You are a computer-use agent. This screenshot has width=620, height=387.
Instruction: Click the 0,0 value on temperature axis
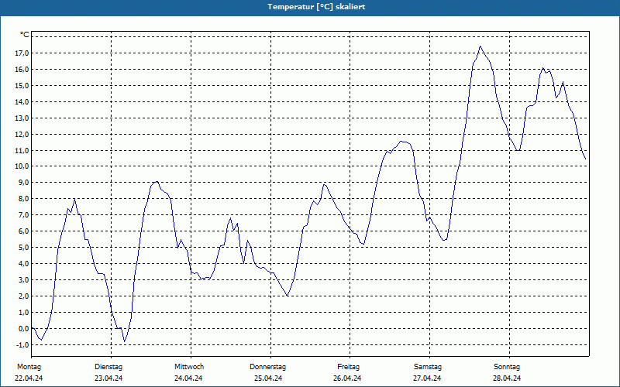click(23, 328)
